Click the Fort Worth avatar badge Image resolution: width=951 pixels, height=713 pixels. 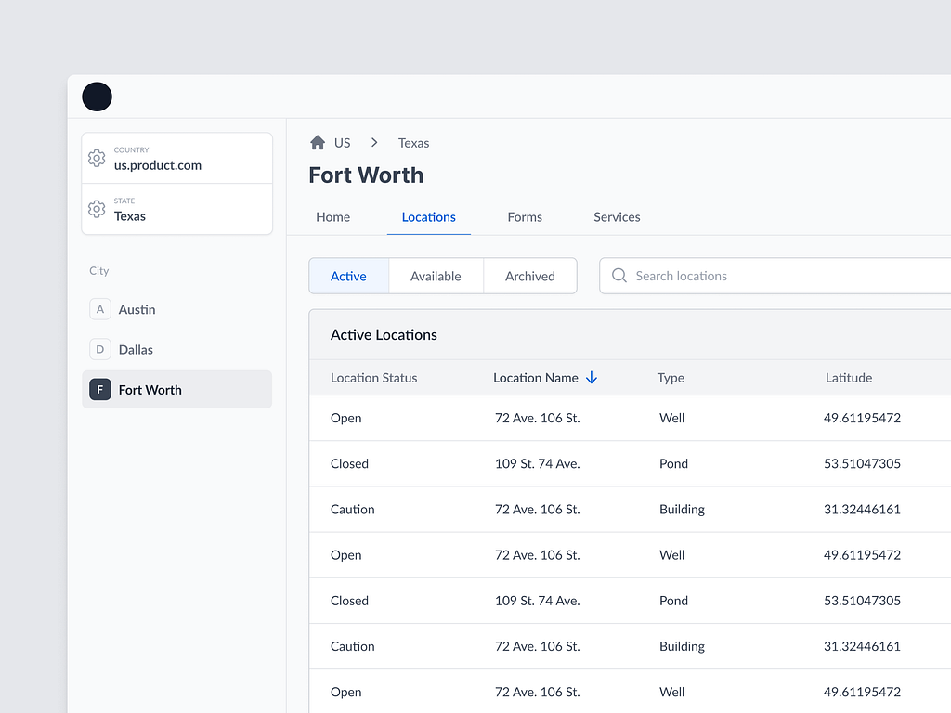tap(99, 389)
